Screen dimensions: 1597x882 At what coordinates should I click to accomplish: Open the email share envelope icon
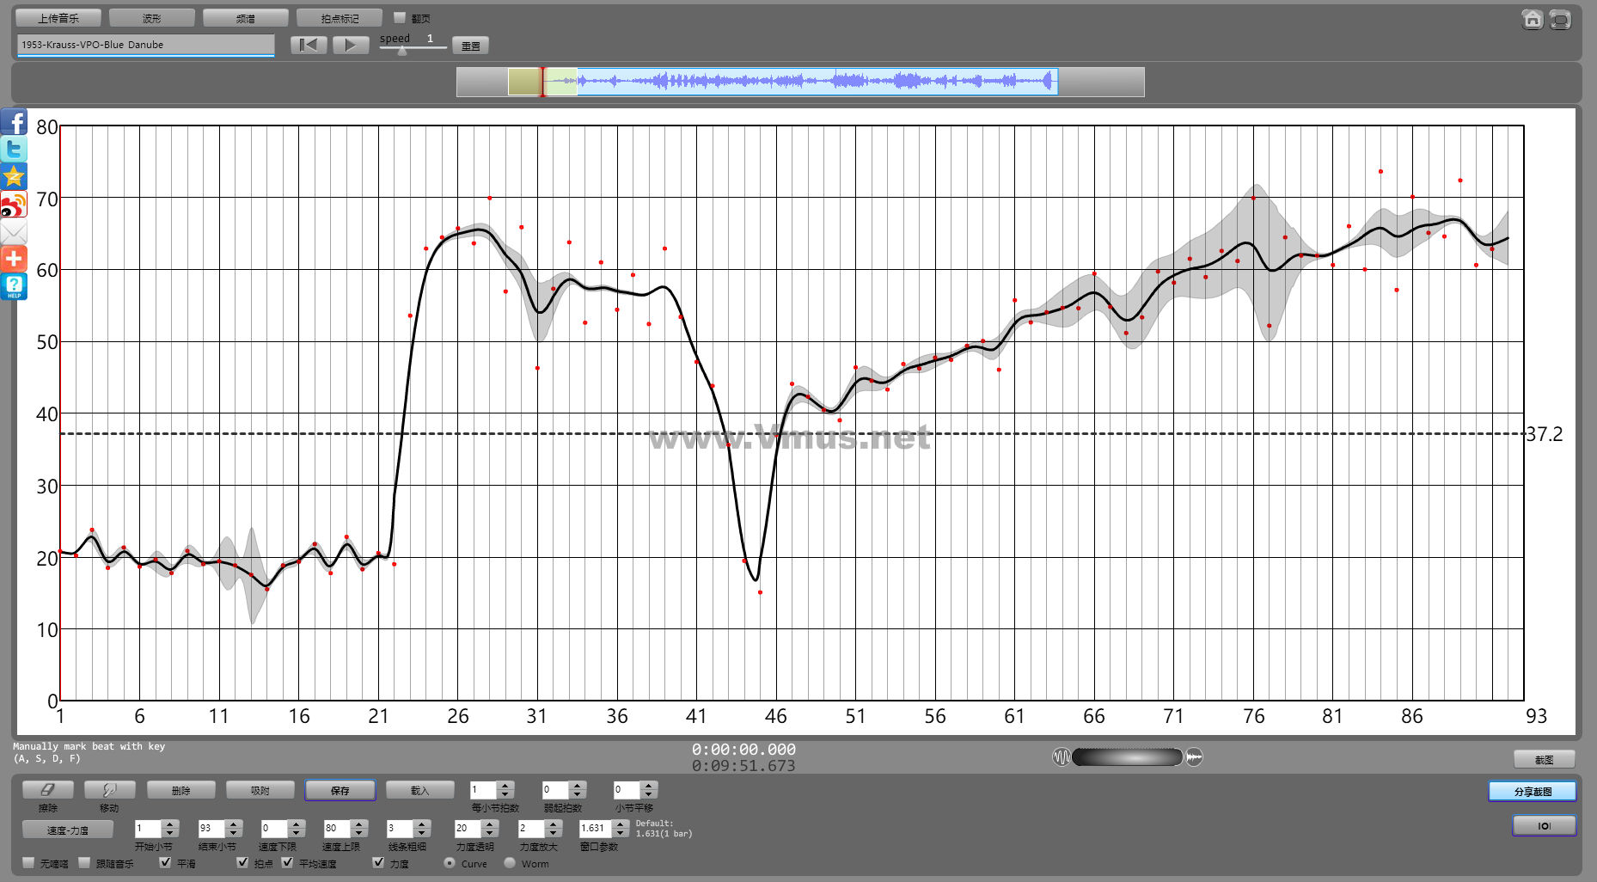[x=14, y=232]
